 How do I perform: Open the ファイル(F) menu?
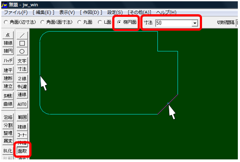pos(16,13)
